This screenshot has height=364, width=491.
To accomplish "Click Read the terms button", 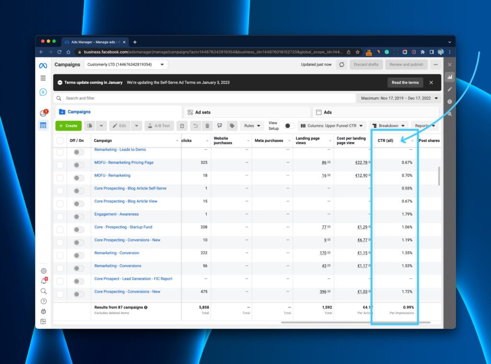I will tap(405, 82).
